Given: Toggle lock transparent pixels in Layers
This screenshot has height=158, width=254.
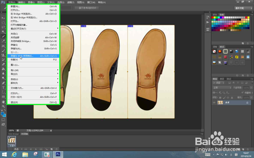Looking at the screenshot, I should click(x=220, y=98).
